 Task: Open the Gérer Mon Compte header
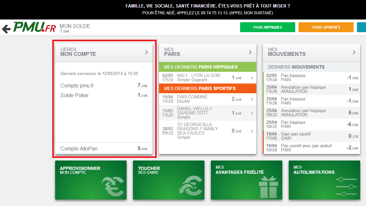coord(104,53)
